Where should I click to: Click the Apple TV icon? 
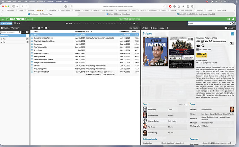click(x=206, y=41)
